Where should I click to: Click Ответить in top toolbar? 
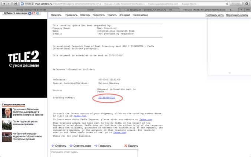point(85,15)
